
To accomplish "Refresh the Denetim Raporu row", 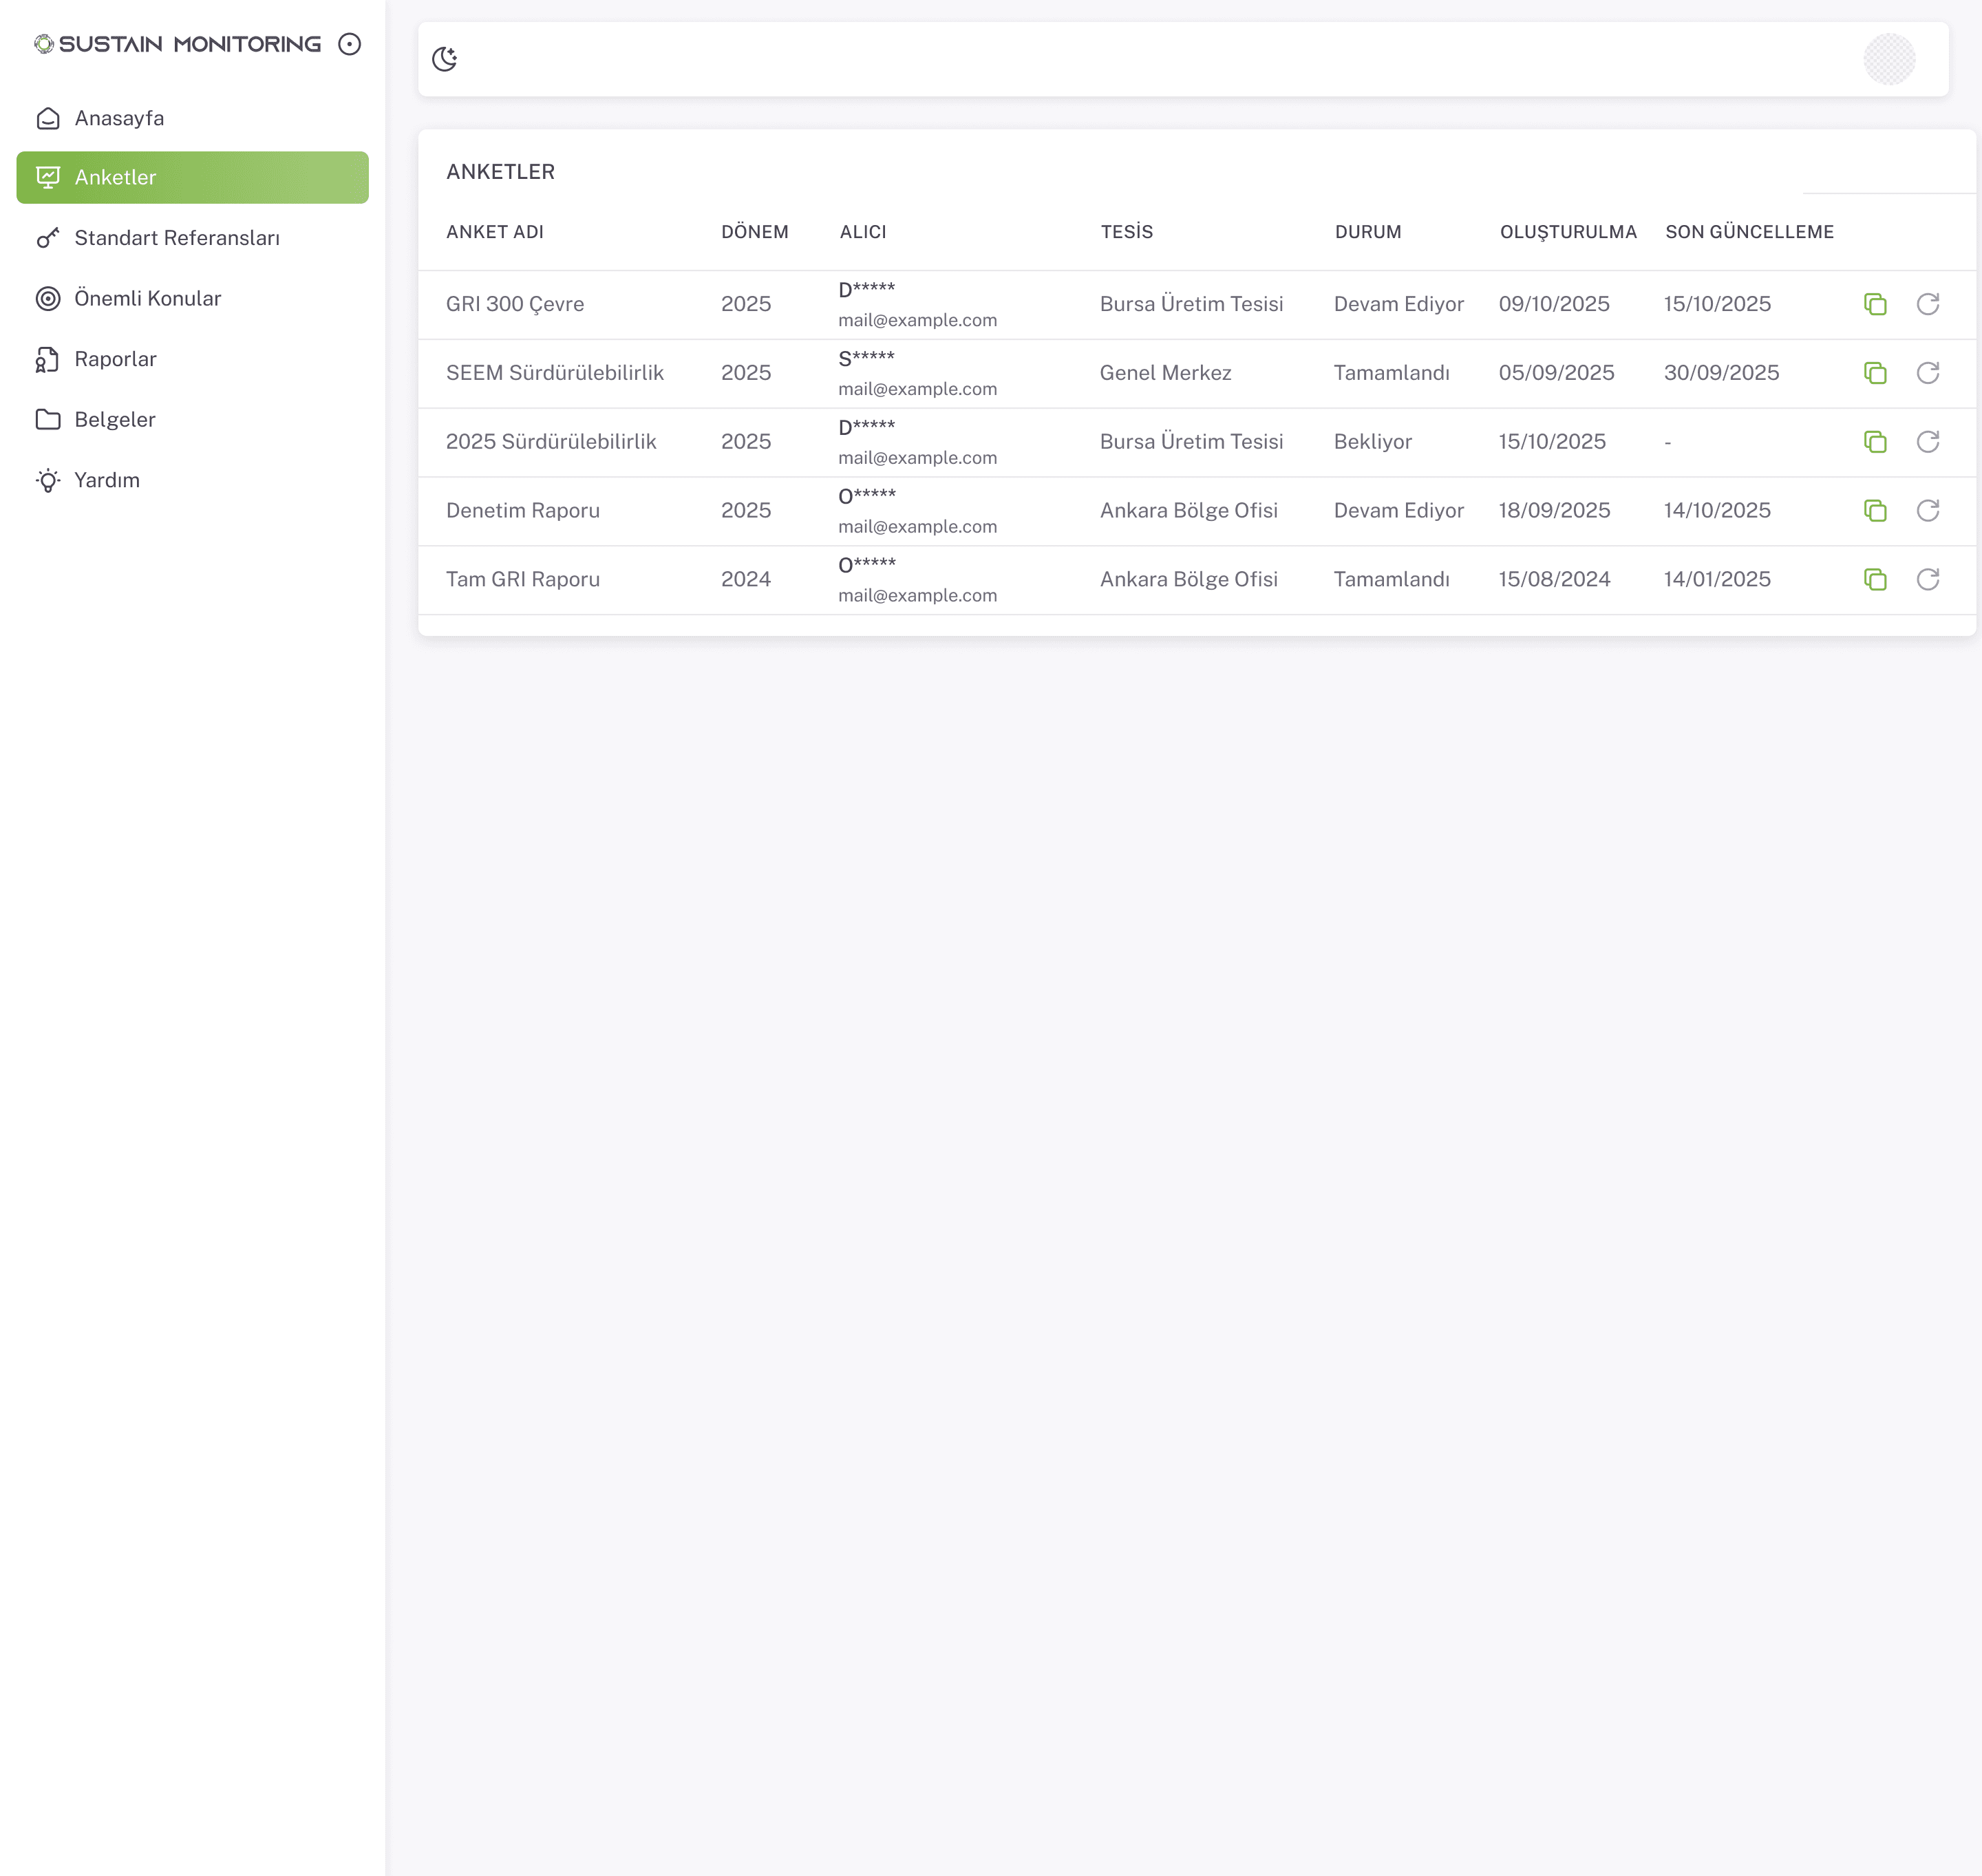I will [1927, 511].
